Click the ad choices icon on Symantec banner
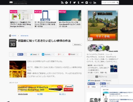This screenshot has height=102, width=133. pos(73,86)
